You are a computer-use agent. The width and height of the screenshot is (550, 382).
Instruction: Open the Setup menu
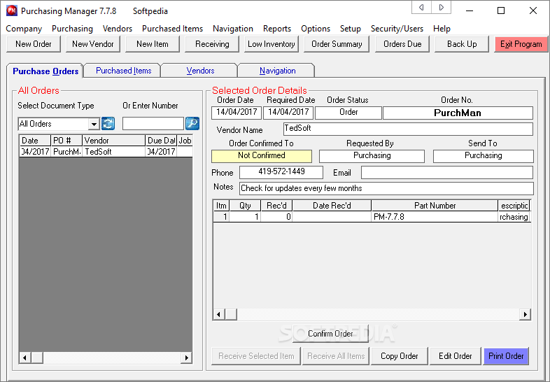351,29
